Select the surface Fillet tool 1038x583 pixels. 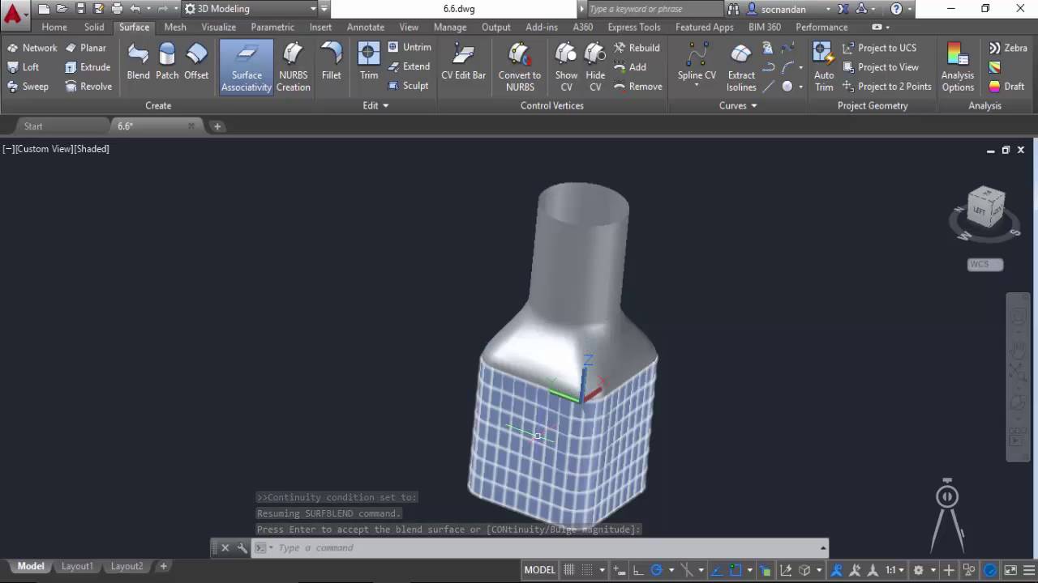pos(331,63)
